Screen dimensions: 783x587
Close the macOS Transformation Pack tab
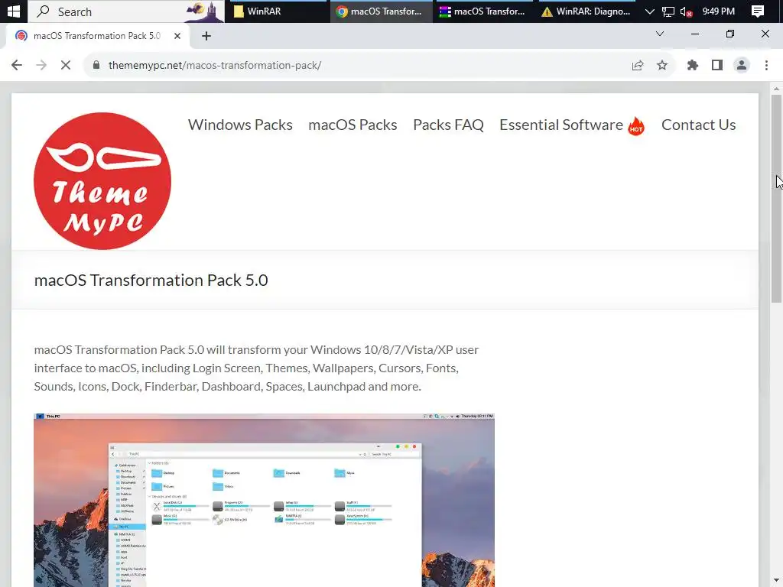point(177,36)
